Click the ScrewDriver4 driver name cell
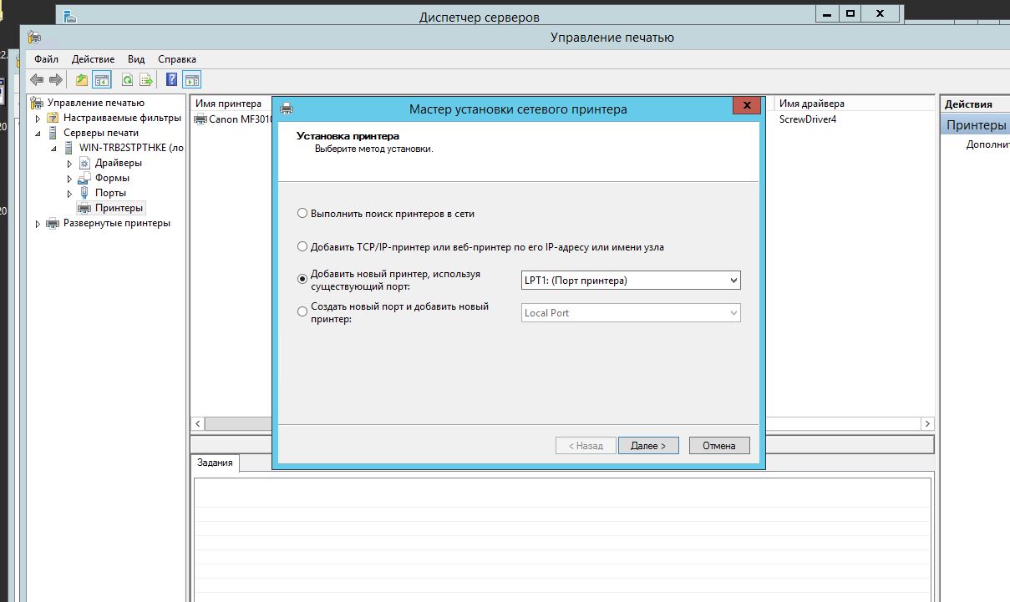This screenshot has height=602, width=1010. [x=808, y=119]
